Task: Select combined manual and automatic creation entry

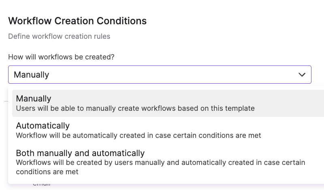Action: pos(168,162)
